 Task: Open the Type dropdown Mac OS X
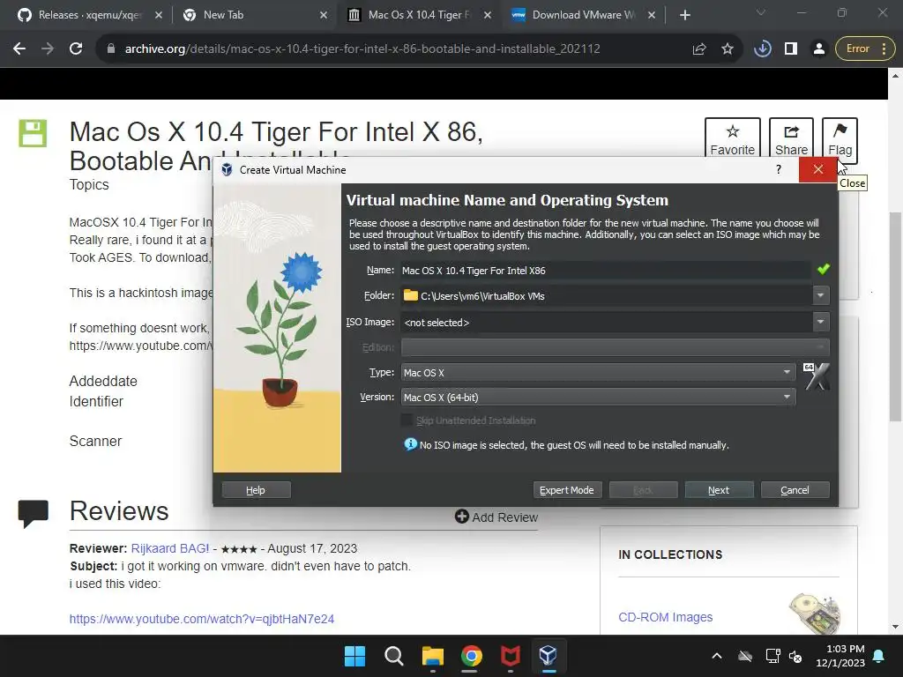[x=599, y=373]
